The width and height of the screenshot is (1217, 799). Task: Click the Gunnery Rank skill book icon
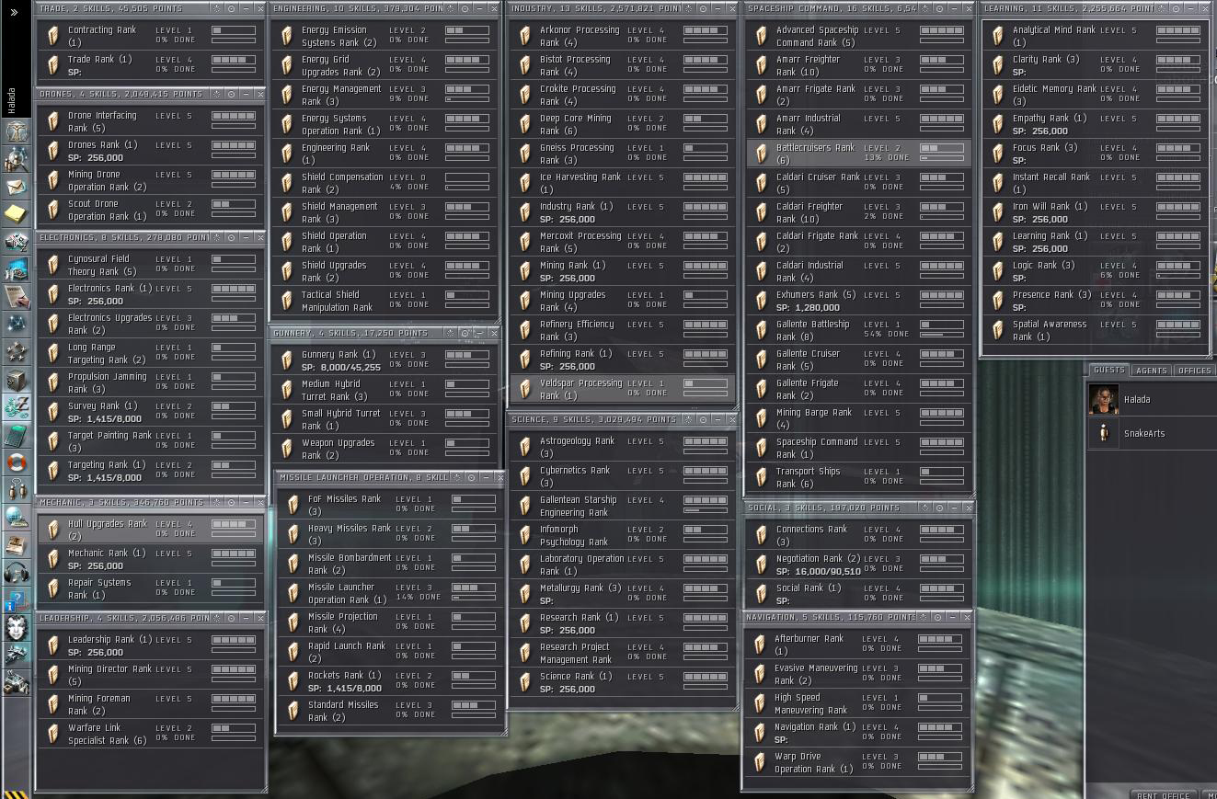point(287,360)
